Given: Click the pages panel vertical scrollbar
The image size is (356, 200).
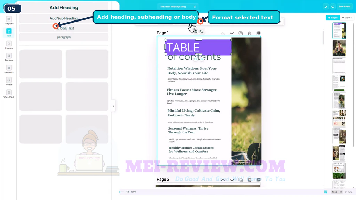Looking at the screenshot, I should 354,86.
